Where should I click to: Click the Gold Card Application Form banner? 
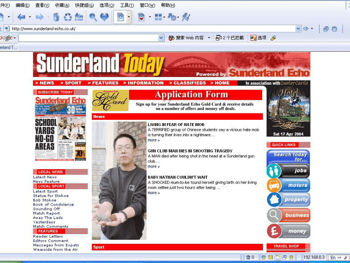coord(177,100)
